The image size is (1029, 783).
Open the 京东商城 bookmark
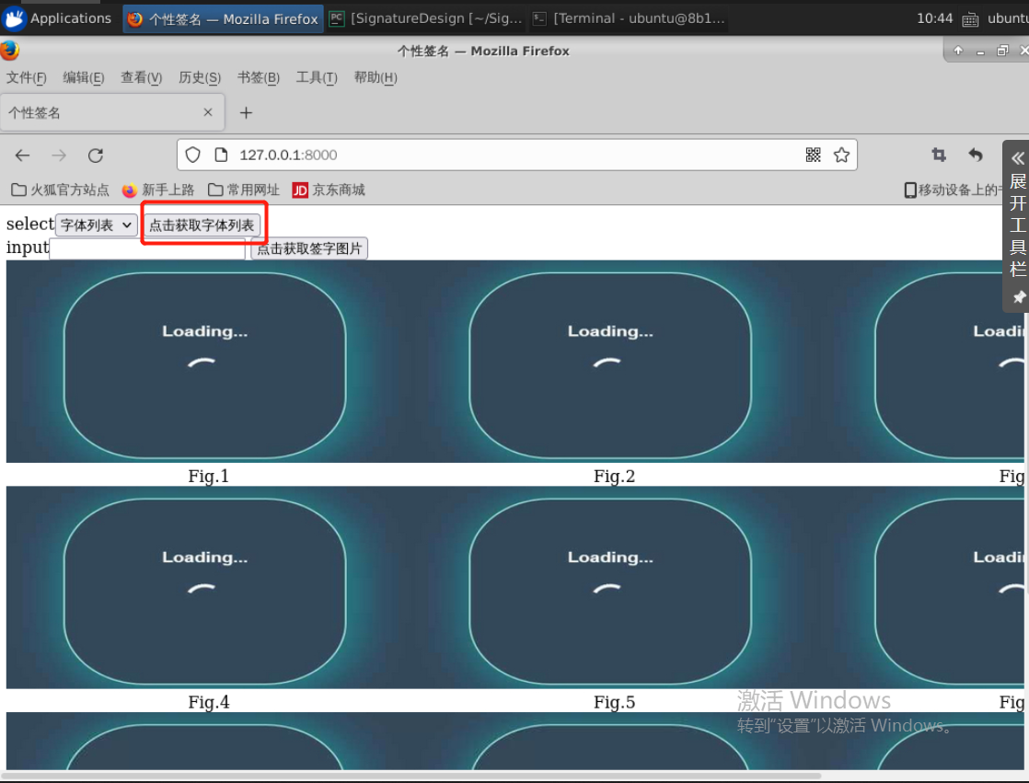tap(329, 190)
